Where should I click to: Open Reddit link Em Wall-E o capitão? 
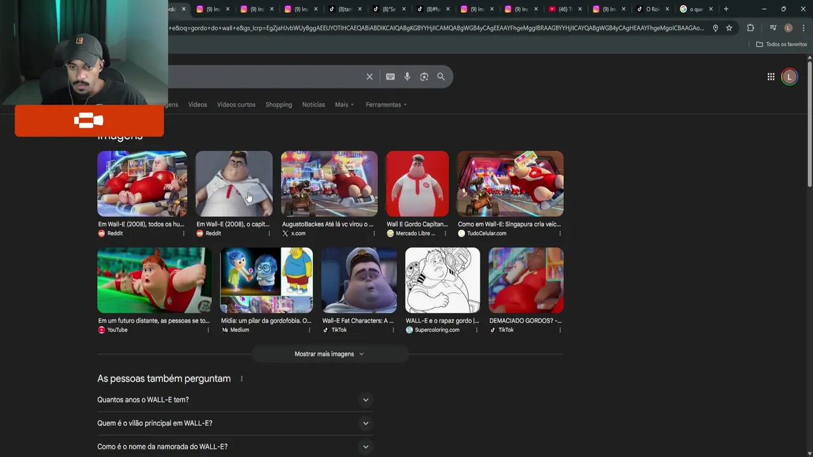(233, 224)
